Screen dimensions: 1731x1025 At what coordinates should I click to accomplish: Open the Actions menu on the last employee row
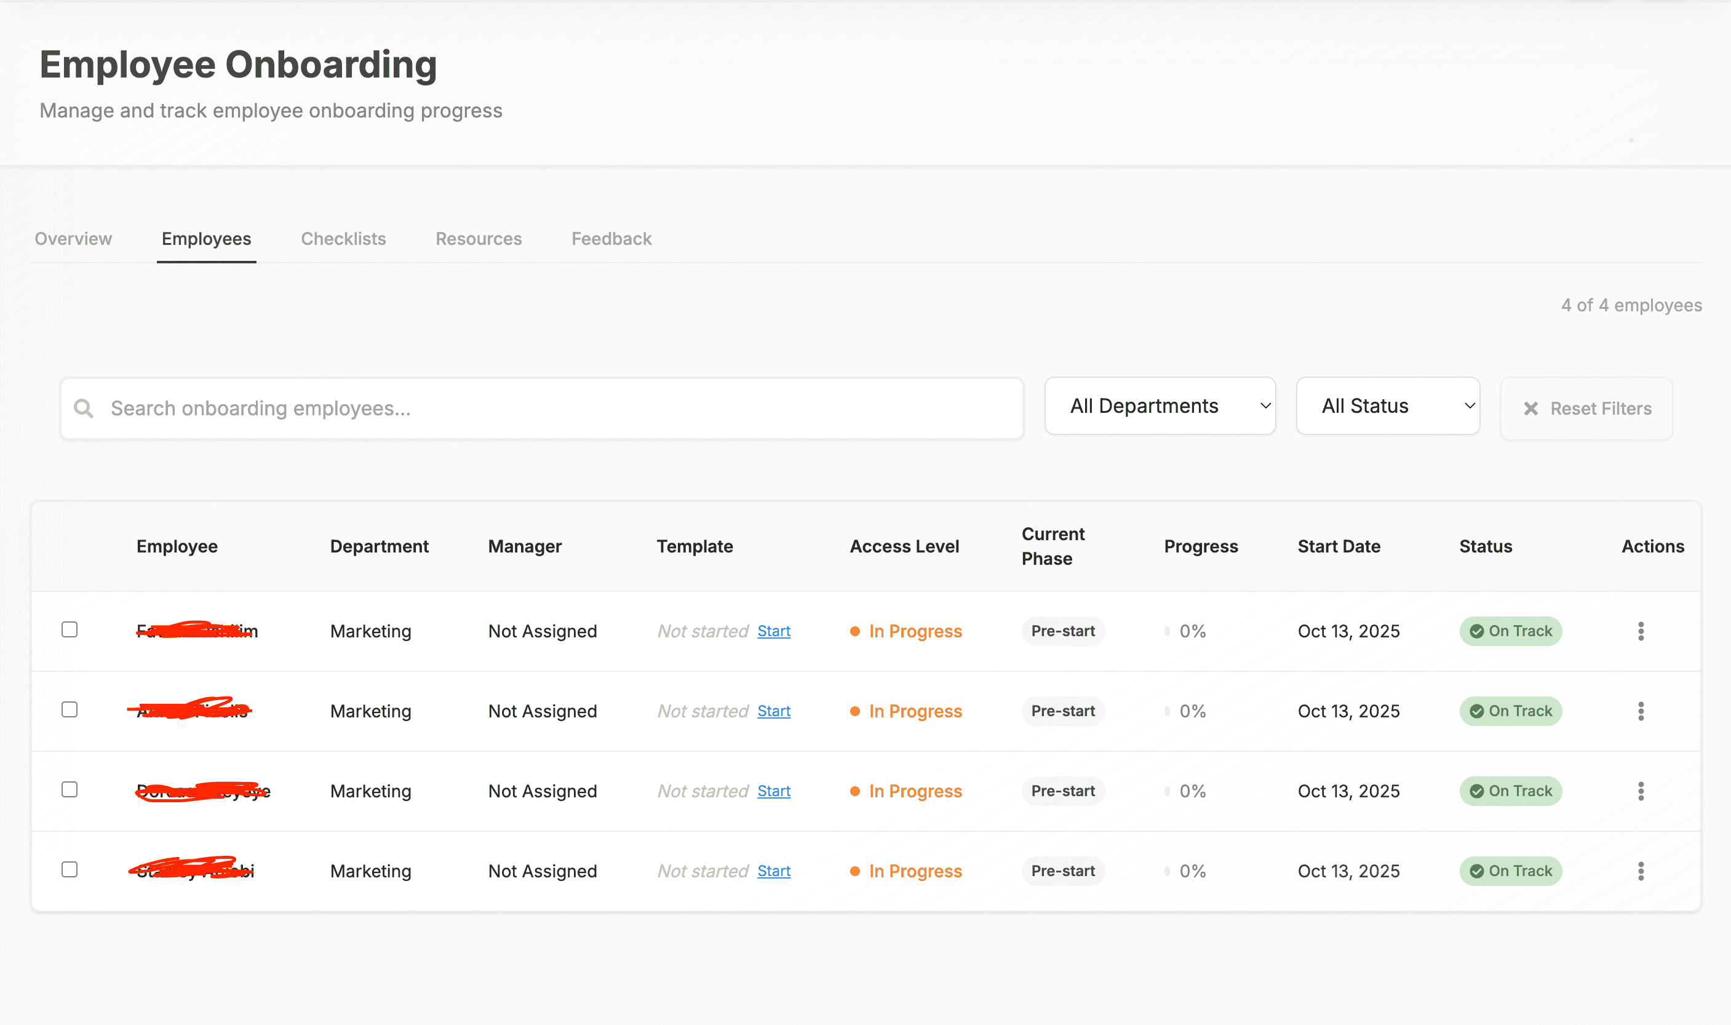tap(1641, 871)
